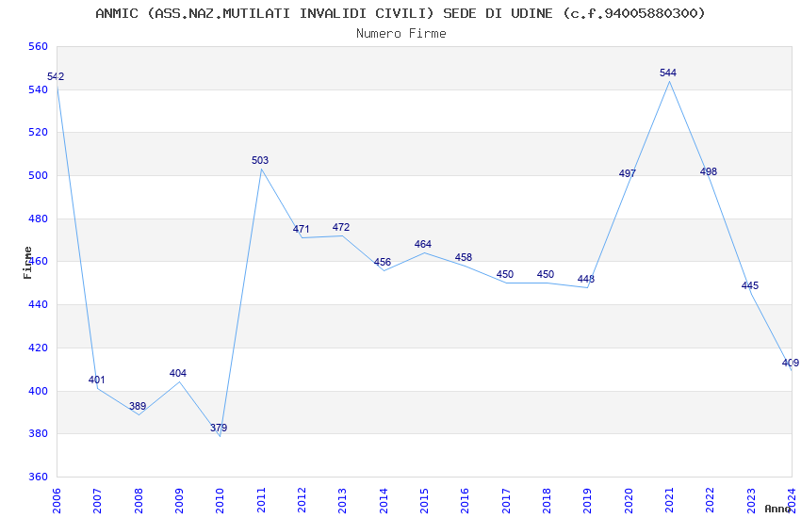This screenshot has width=801, height=518.
Task: Click x-axis year 2007
Action: tap(97, 500)
